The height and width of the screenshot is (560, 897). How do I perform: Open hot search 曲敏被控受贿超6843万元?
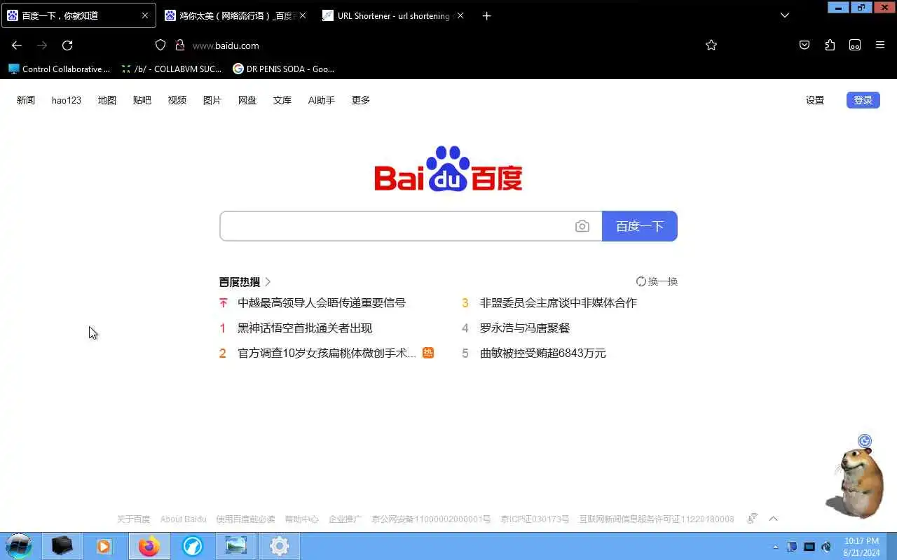(543, 353)
